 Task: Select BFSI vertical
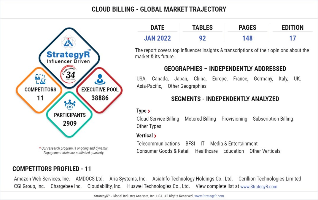tap(190, 144)
